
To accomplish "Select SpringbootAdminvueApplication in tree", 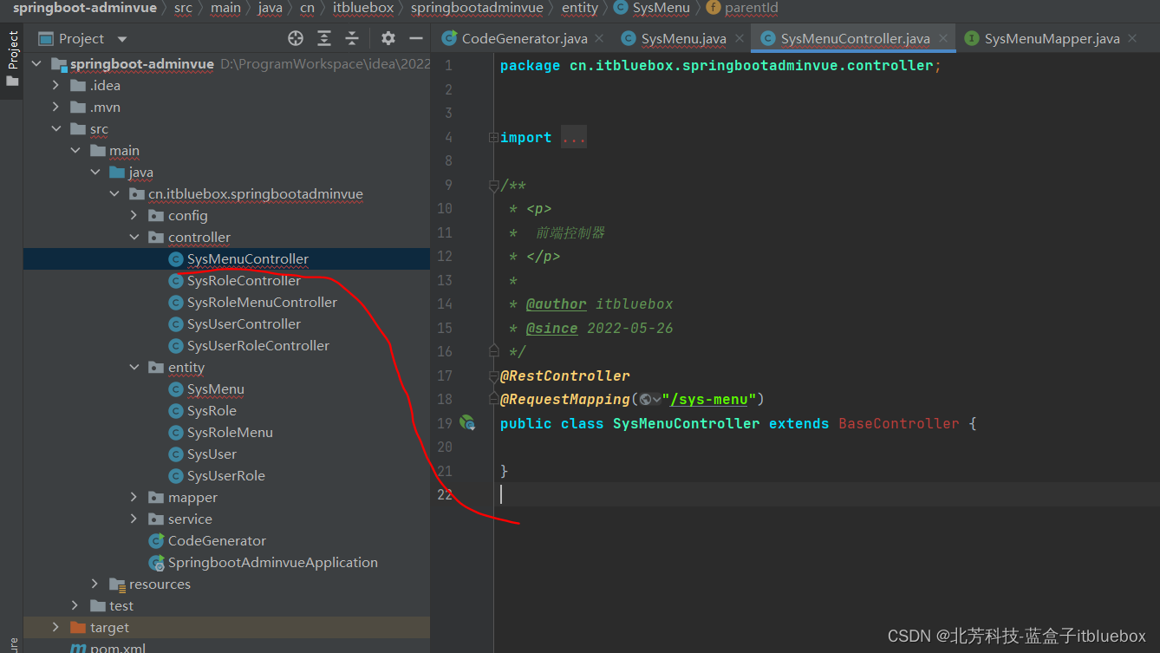I will [273, 562].
